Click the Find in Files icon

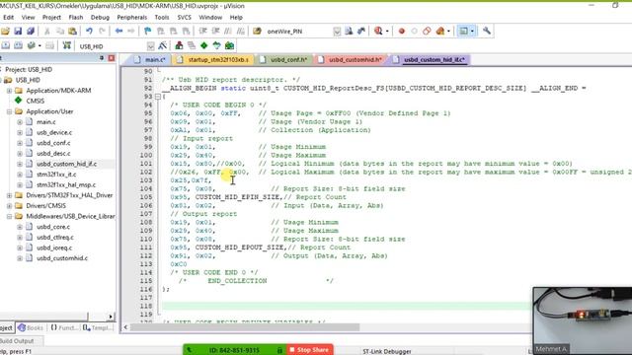257,31
